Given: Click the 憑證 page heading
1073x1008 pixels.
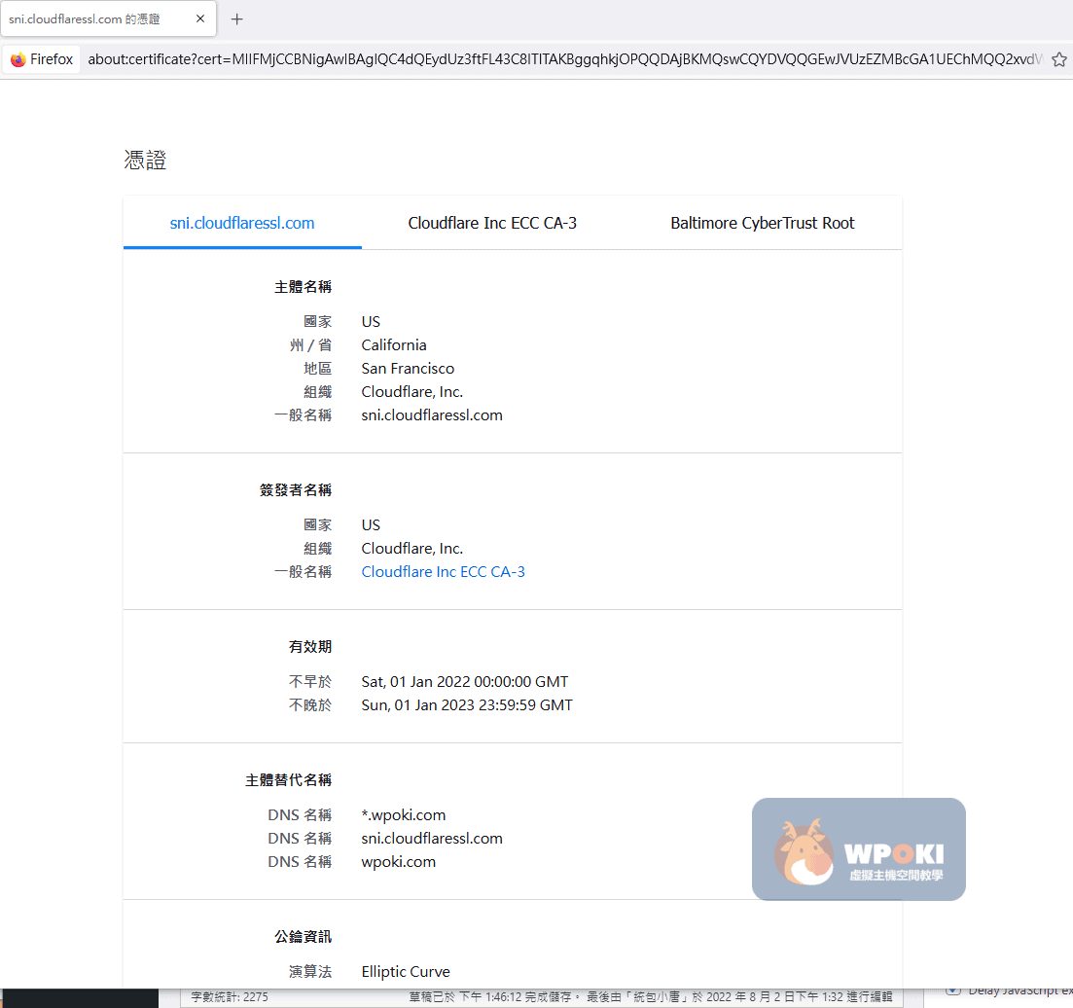Looking at the screenshot, I should click(x=145, y=161).
